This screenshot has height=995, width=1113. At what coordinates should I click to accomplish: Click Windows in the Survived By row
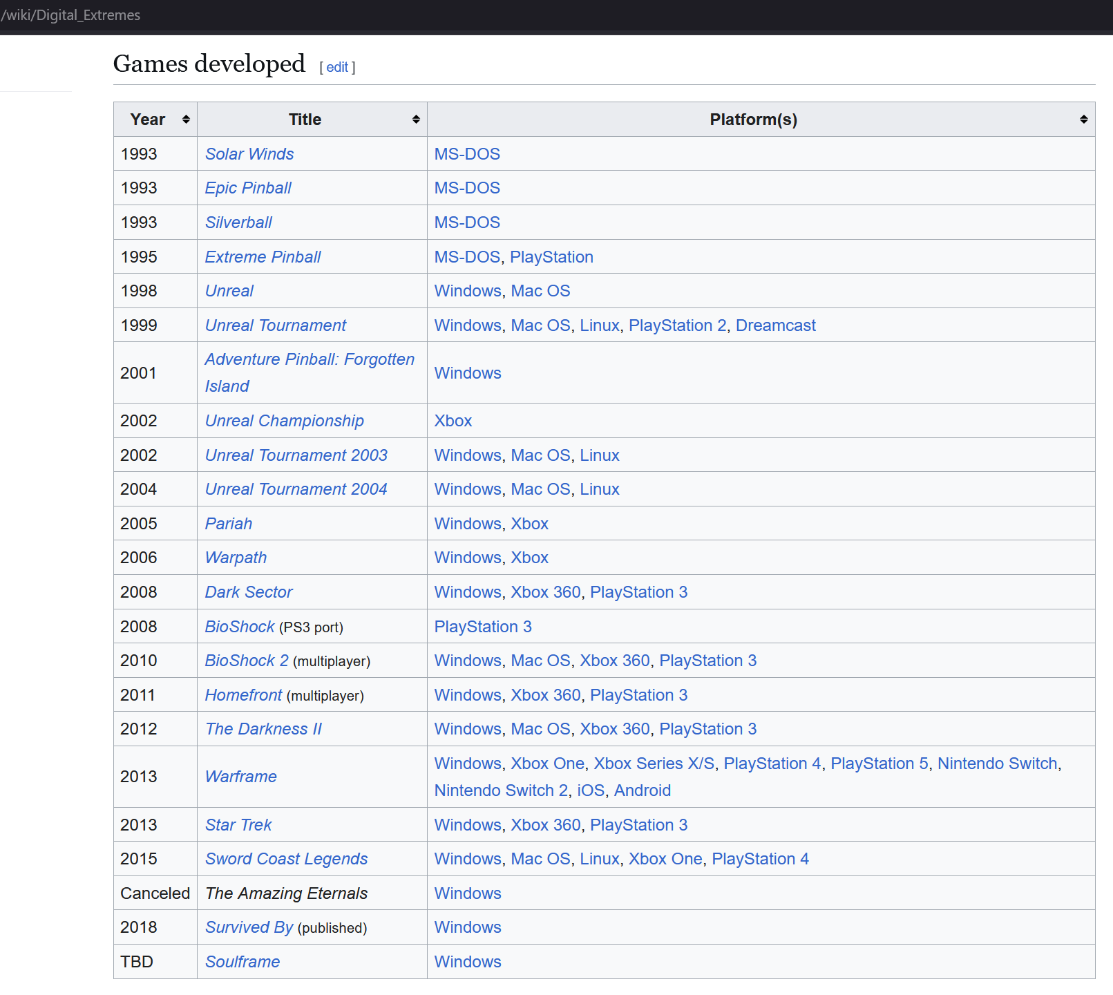point(468,927)
